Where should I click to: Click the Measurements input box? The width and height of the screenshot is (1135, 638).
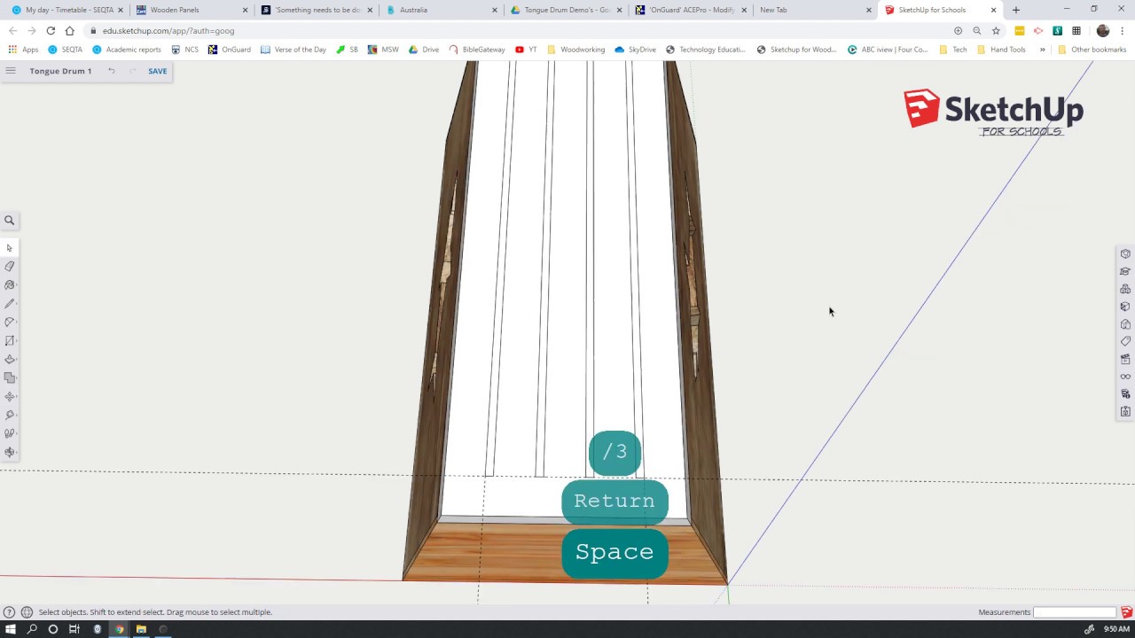tap(1075, 612)
